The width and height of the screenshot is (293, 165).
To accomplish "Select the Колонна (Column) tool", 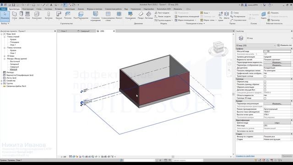I will pyautogui.click(x=49, y=15).
